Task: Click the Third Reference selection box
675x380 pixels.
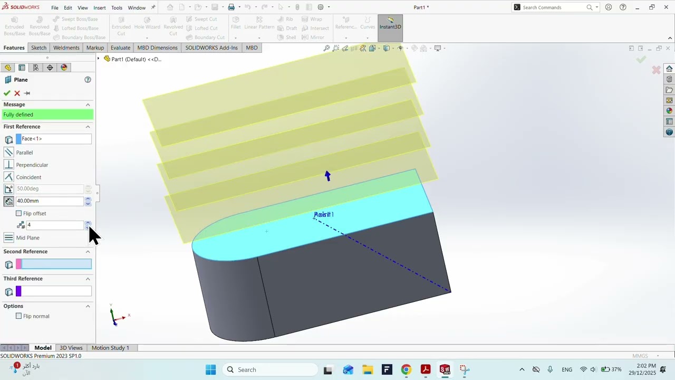Action: click(x=54, y=291)
